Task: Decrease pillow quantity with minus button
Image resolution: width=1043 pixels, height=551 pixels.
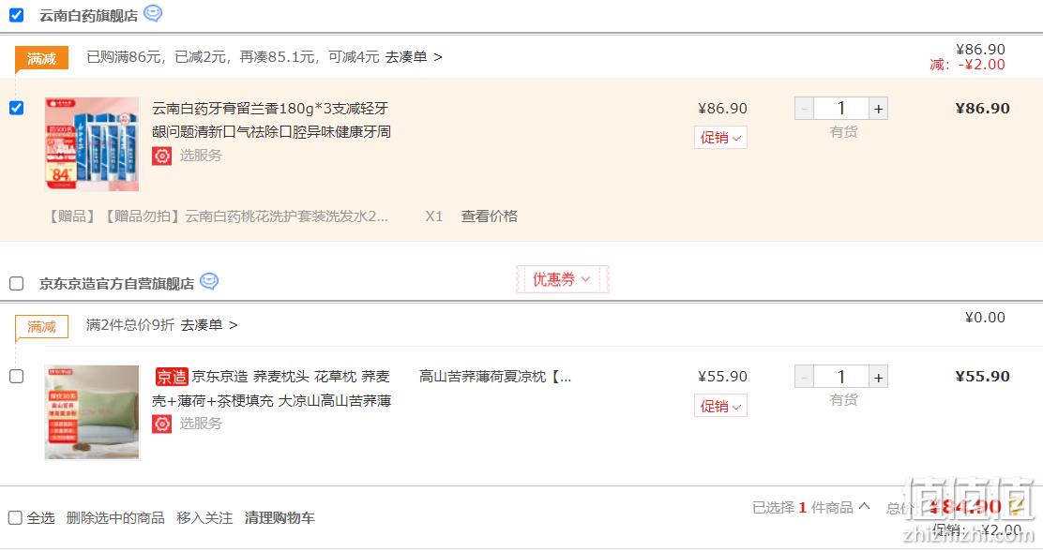Action: tap(804, 377)
